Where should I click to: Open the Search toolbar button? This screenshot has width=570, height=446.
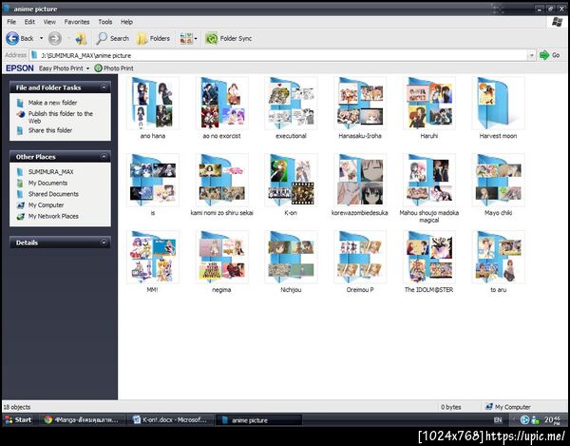tap(112, 38)
